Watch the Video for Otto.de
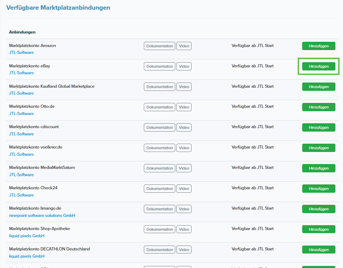The width and height of the screenshot is (343, 268). click(x=184, y=107)
